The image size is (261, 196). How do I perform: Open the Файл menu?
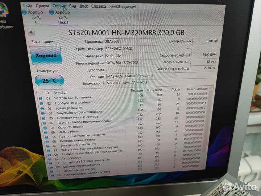coord(27,6)
